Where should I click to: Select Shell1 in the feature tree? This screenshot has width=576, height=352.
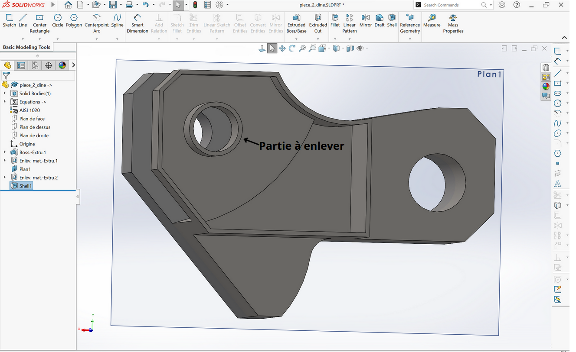pyautogui.click(x=25, y=186)
